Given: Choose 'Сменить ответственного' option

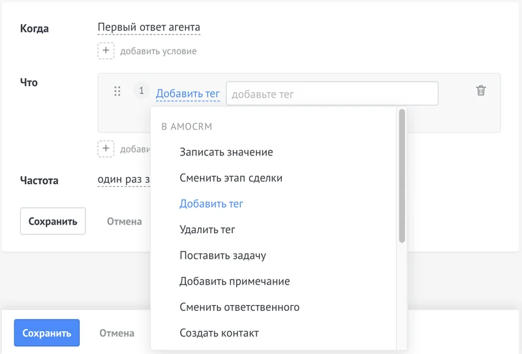Looking at the screenshot, I should pos(239,307).
